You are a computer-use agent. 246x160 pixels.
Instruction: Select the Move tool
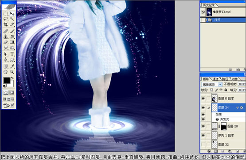tap(12, 14)
